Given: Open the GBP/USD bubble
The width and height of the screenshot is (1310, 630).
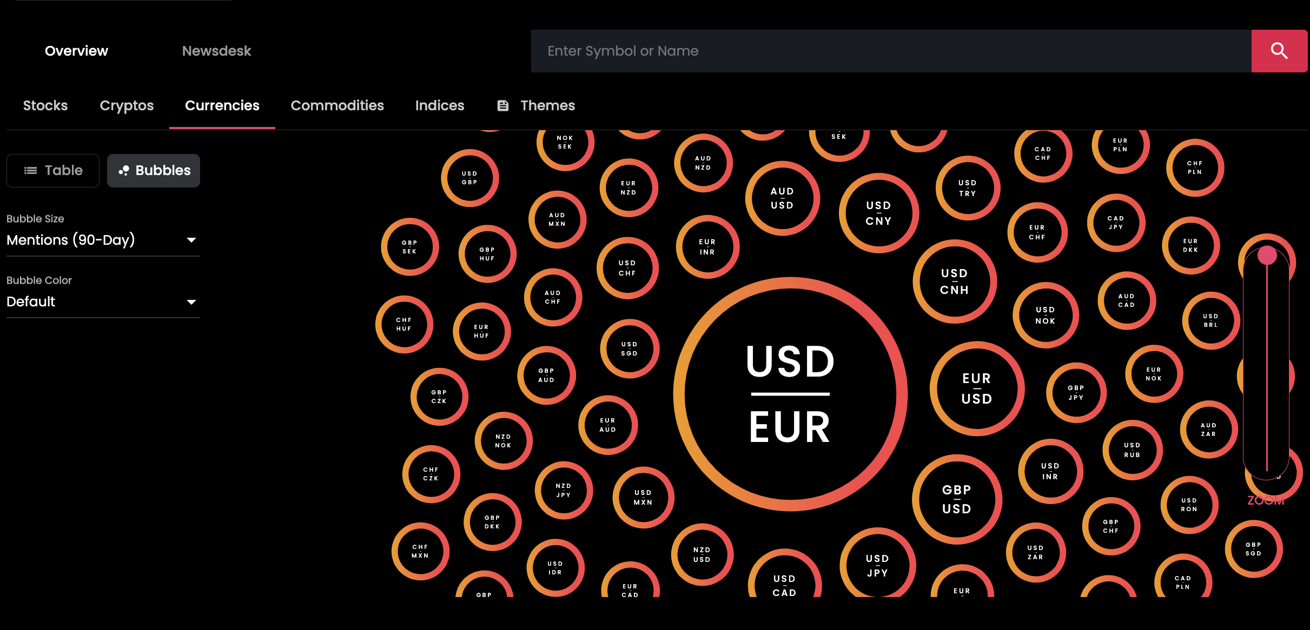Looking at the screenshot, I should pyautogui.click(x=957, y=499).
